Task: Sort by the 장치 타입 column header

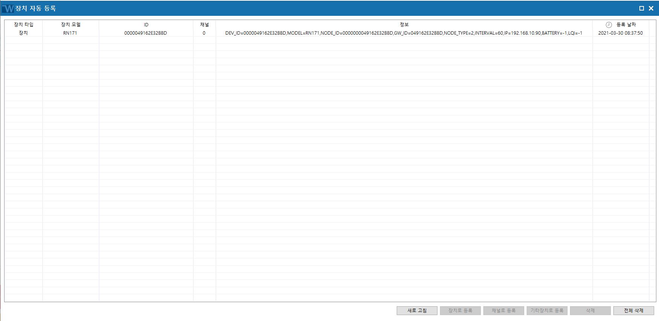Action: 24,24
